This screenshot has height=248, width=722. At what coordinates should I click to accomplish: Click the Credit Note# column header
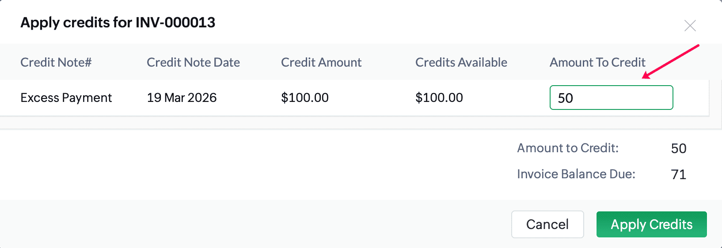56,62
